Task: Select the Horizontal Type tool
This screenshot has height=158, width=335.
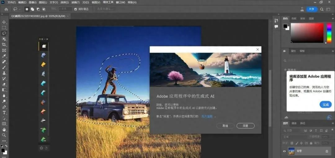Action: click(4, 113)
